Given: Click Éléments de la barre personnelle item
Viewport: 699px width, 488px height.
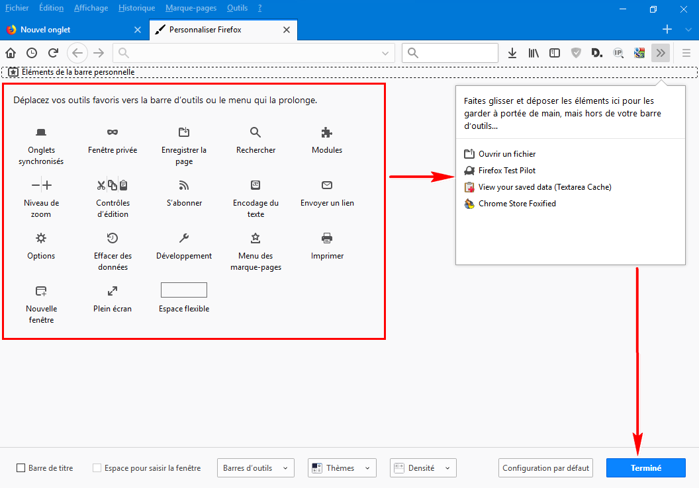Looking at the screenshot, I should [x=71, y=72].
